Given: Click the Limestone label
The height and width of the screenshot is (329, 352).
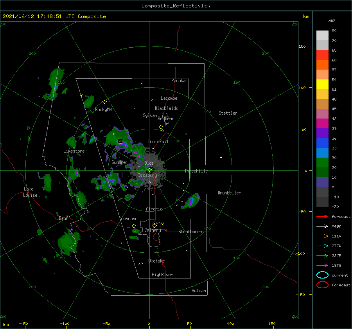Looking at the screenshot, I should [74, 151].
